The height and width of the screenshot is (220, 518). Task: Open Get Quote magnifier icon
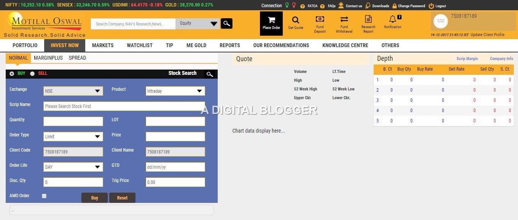pos(295,20)
